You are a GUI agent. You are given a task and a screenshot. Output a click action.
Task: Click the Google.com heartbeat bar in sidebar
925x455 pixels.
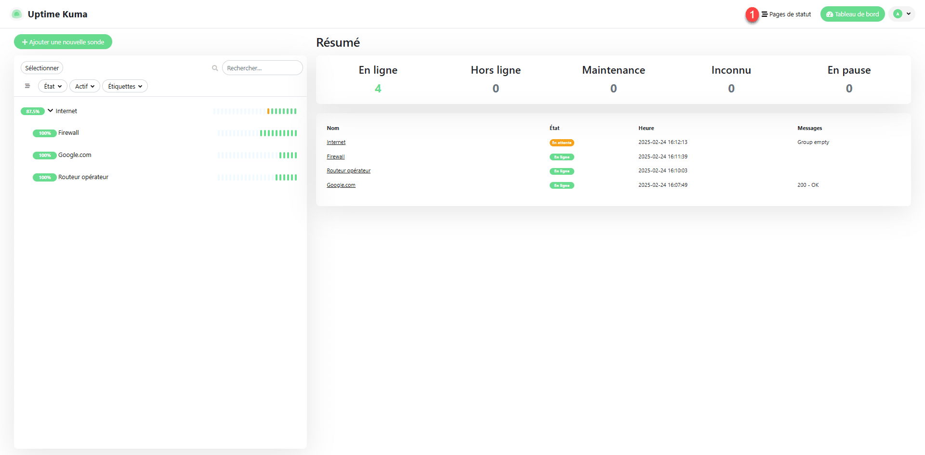click(257, 155)
